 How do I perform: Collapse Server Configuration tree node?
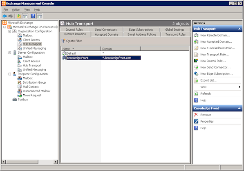coord(10,52)
